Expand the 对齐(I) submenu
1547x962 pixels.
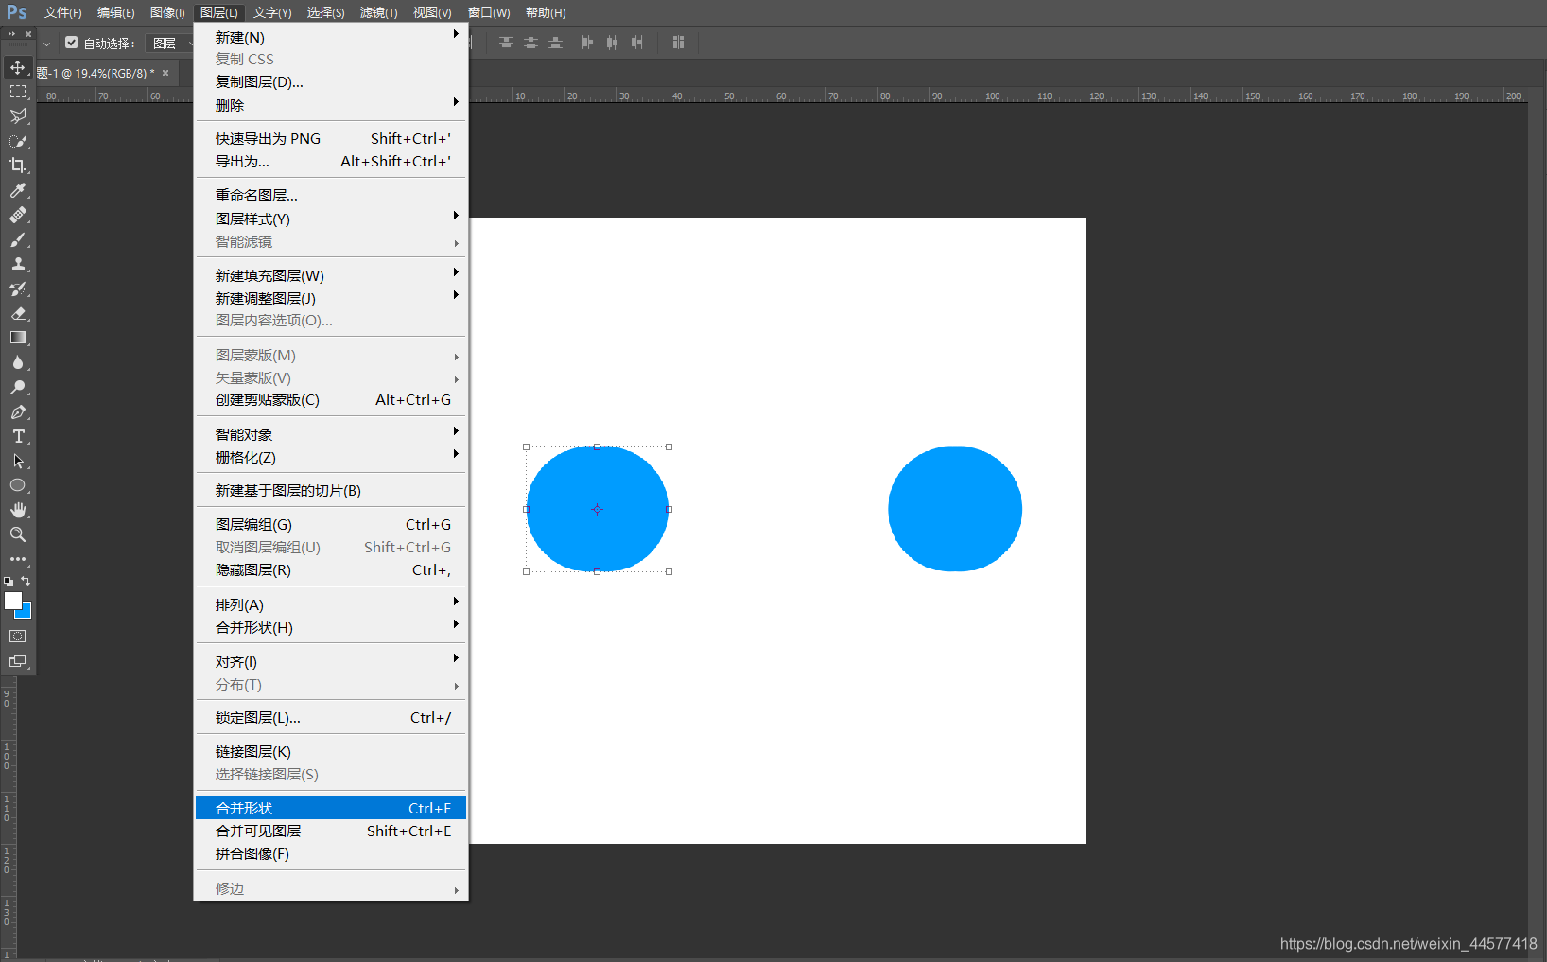331,661
